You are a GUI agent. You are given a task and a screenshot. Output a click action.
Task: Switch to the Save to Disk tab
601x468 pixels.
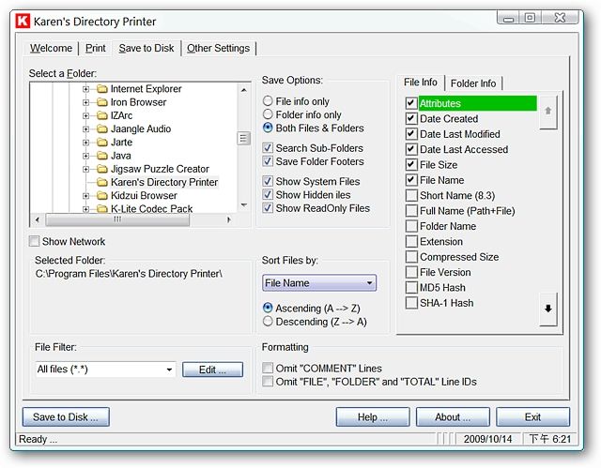point(146,48)
